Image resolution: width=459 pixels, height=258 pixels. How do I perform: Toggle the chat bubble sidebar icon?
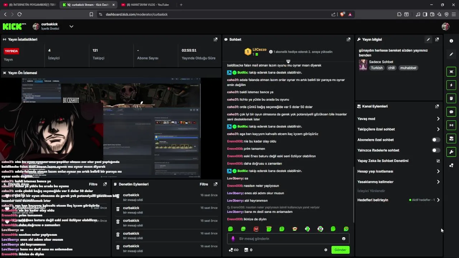[x=451, y=112]
